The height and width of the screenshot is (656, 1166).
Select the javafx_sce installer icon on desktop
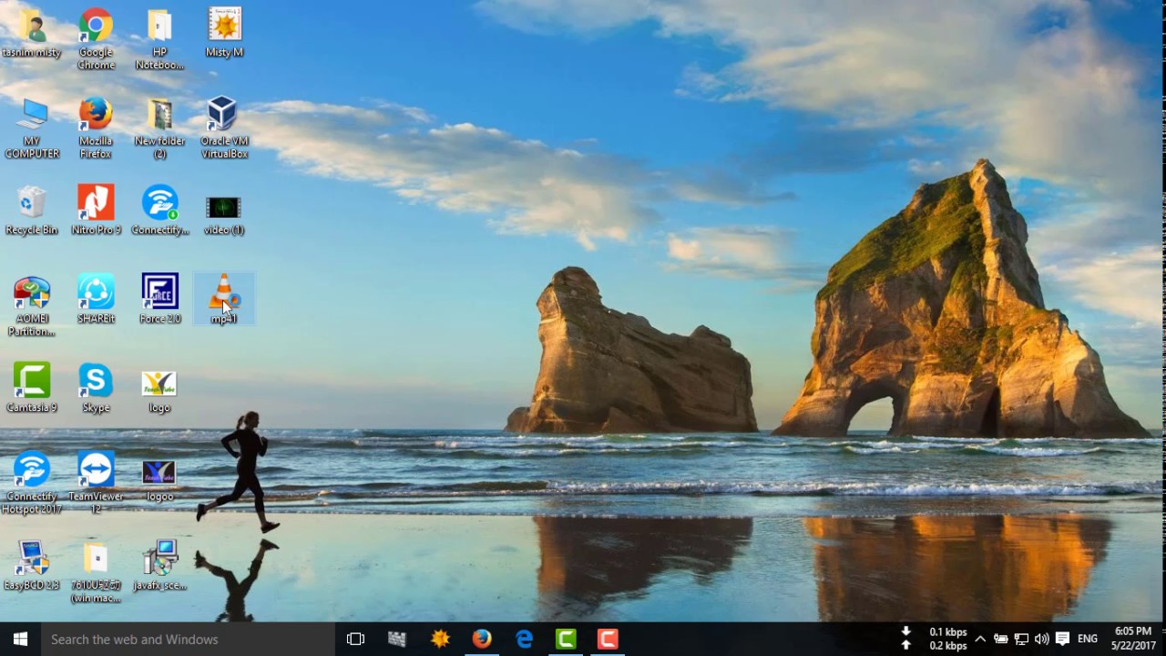click(159, 565)
